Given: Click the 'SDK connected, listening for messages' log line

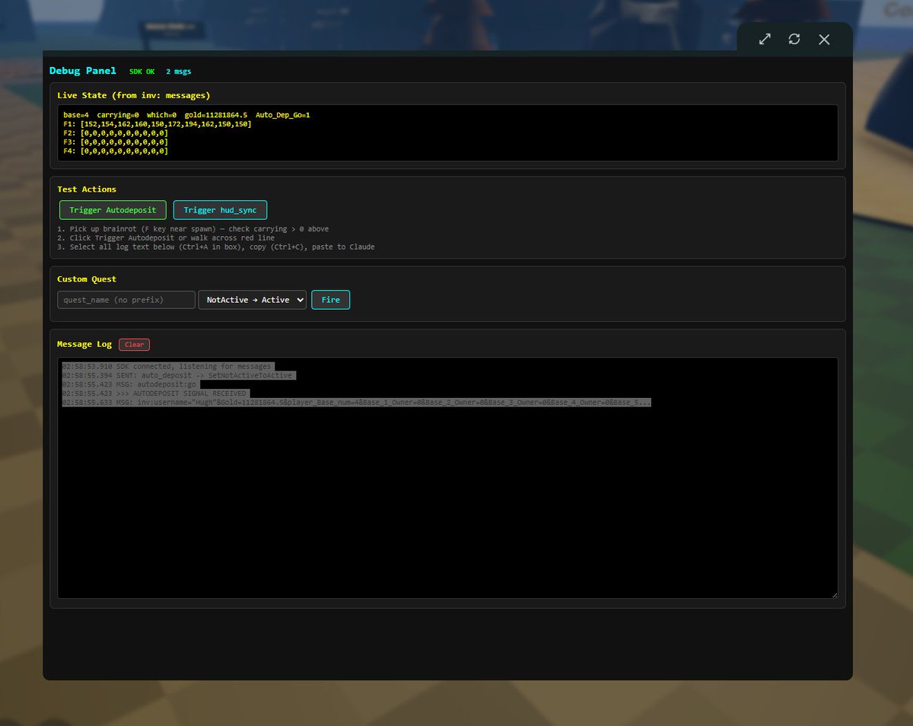Looking at the screenshot, I should [167, 367].
